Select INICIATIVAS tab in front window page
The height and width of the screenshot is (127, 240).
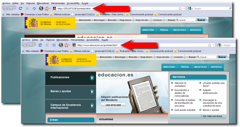tap(200, 67)
